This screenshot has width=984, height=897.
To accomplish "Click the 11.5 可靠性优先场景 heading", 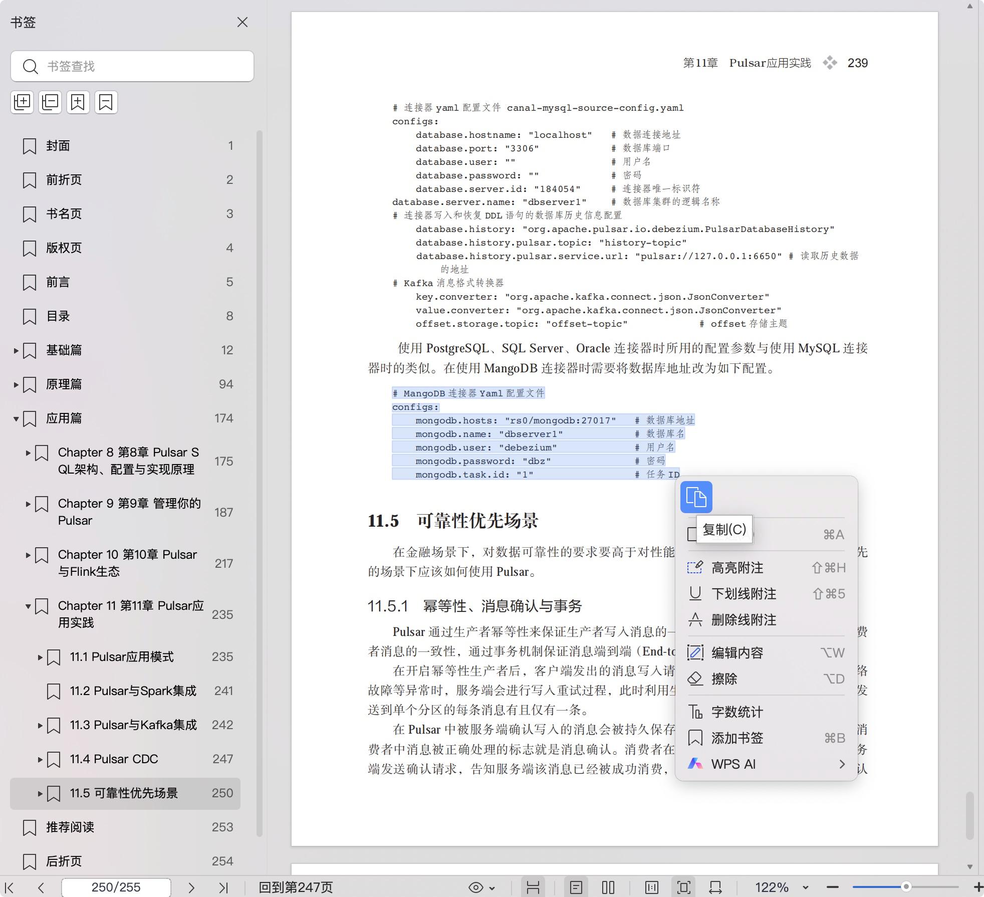I will (x=453, y=521).
